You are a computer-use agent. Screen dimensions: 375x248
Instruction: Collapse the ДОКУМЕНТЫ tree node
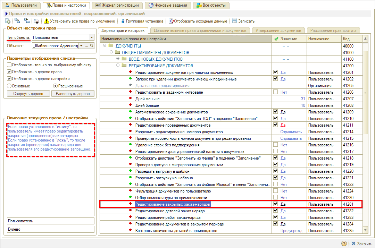[105, 46]
